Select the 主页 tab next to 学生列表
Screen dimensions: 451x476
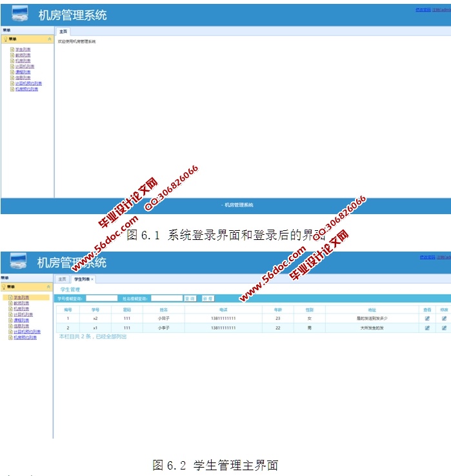click(x=62, y=279)
